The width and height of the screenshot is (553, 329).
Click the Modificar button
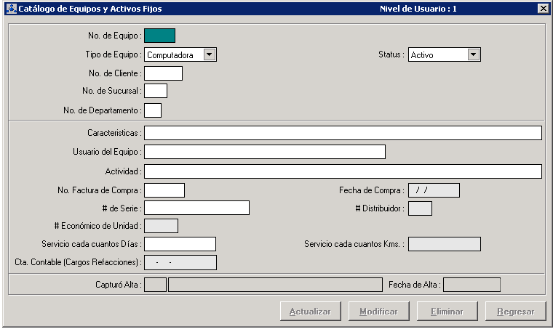(378, 312)
